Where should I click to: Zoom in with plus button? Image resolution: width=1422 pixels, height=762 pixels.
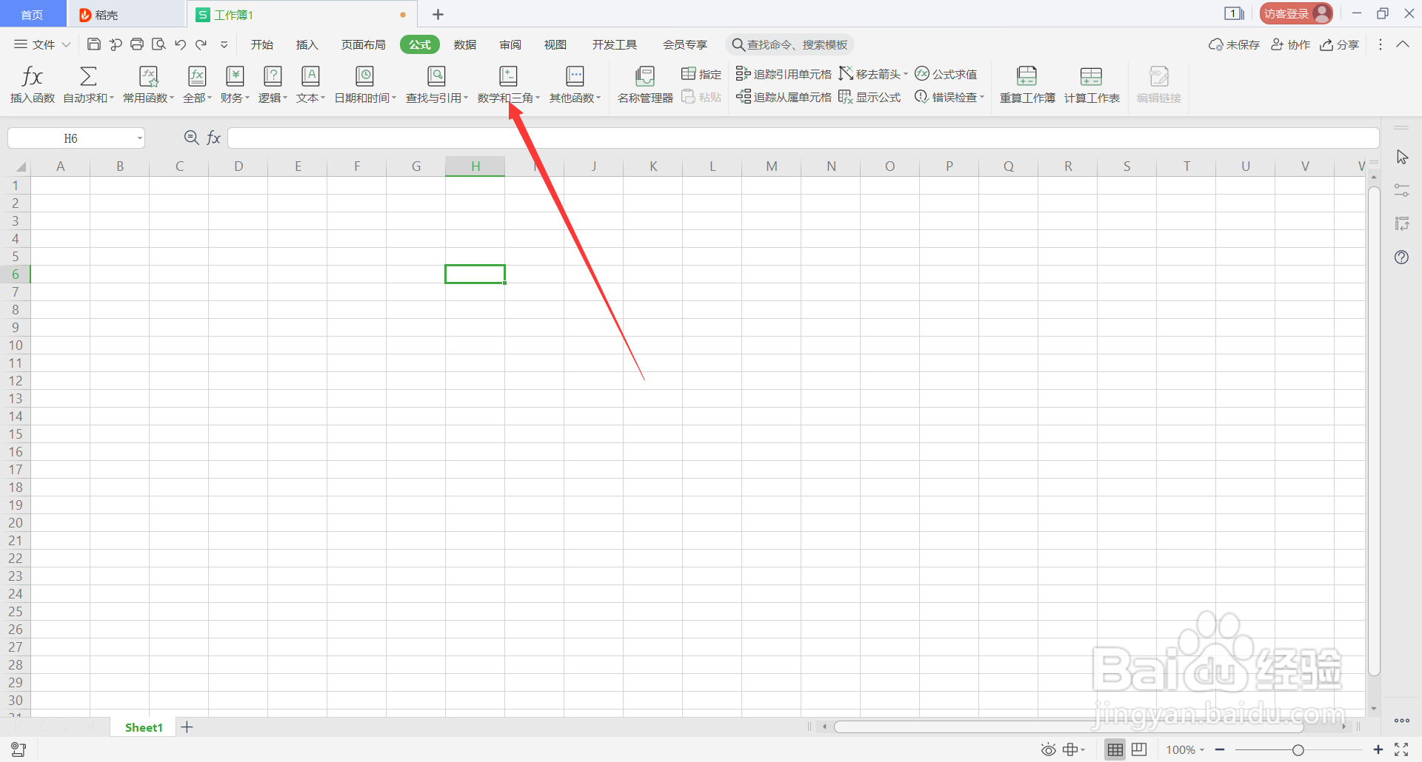(1378, 750)
